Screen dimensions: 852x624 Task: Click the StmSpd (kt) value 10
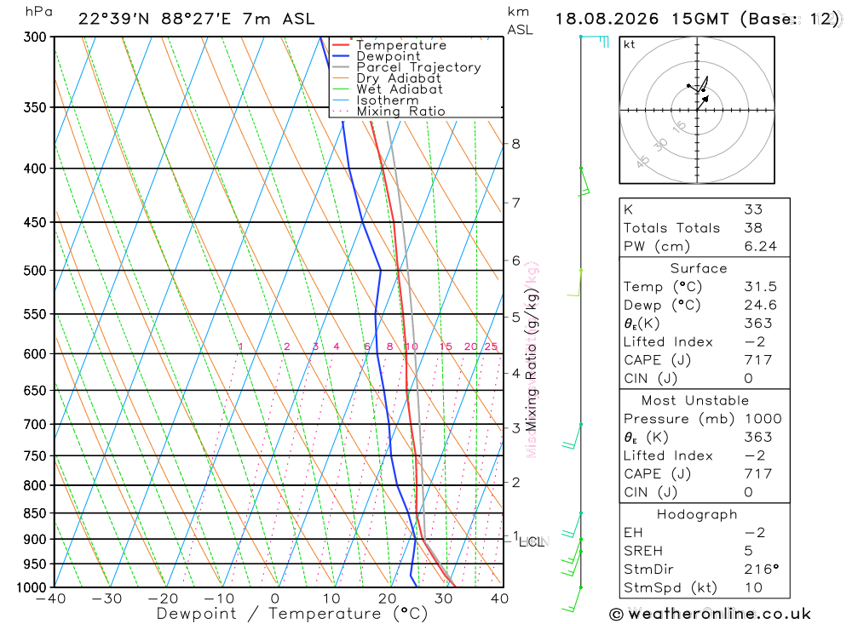(x=753, y=587)
